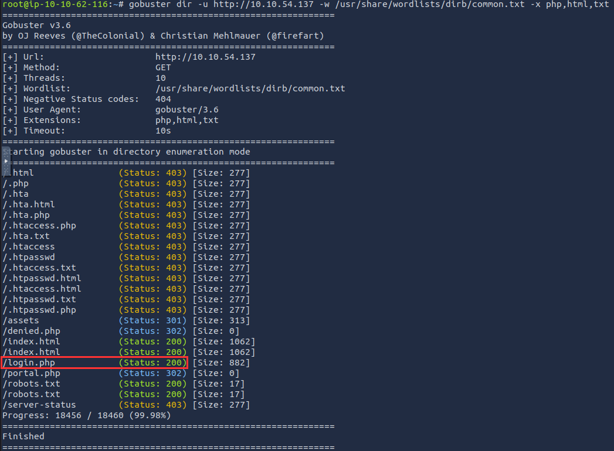Expand the side panel arrow handle

6,160
